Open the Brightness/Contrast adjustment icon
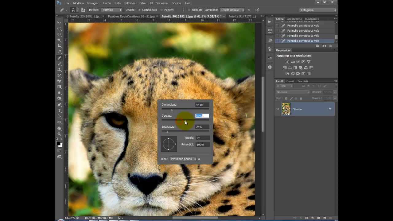This screenshot has width=393, height=221. (x=287, y=62)
